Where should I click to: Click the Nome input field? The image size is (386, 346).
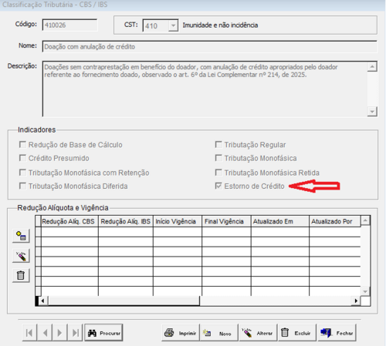(210, 46)
